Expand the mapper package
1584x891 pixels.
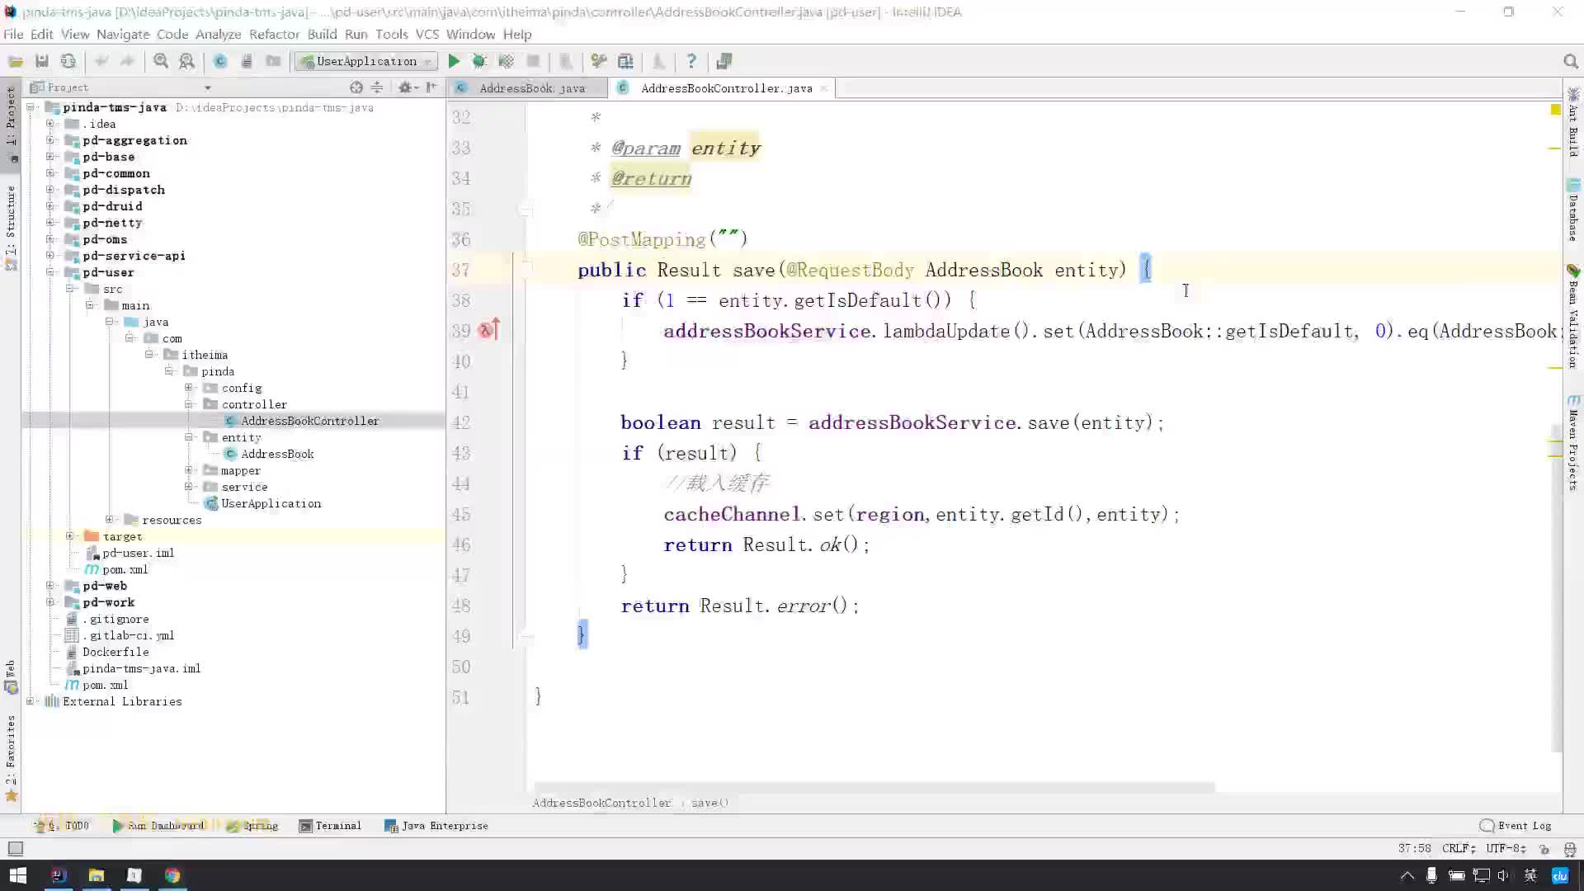click(189, 470)
